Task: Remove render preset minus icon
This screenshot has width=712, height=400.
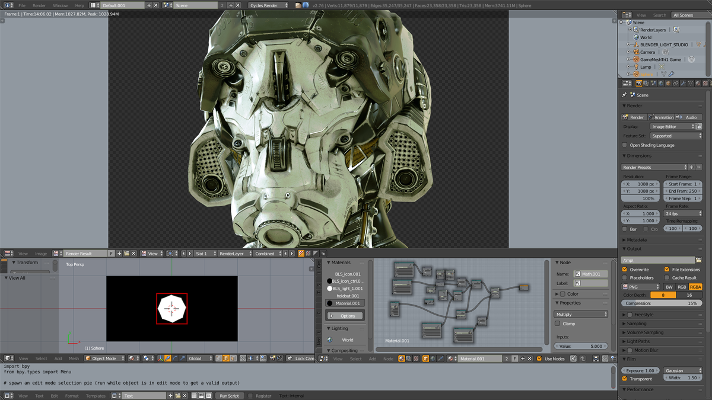Action: [x=698, y=167]
